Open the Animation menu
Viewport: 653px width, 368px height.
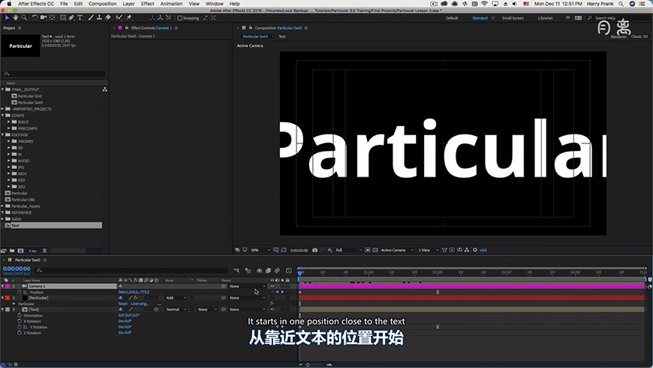pyautogui.click(x=172, y=4)
